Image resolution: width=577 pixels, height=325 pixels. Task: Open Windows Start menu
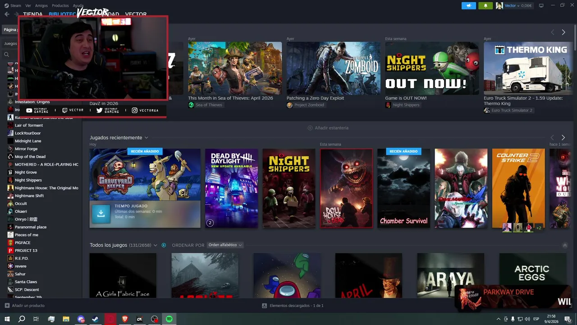pos(7,319)
